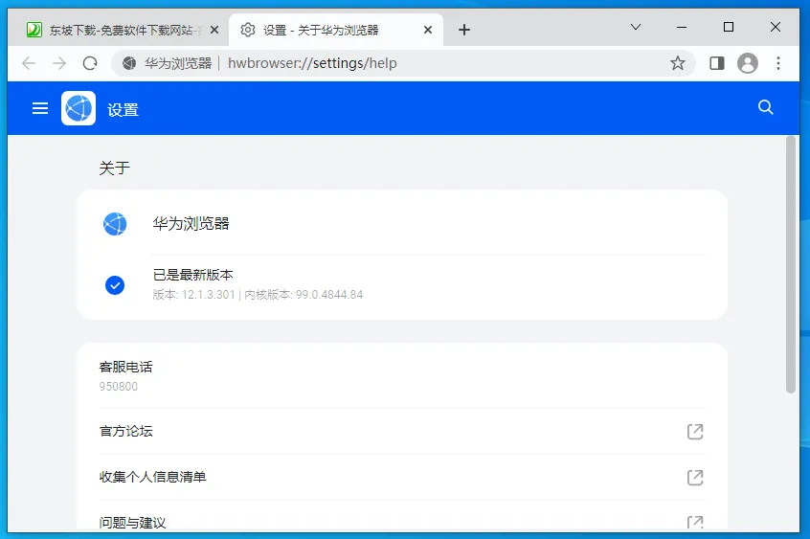Screen dimensions: 810x539
Task: Click the Huawei Browser logo in settings header
Action: (x=79, y=108)
